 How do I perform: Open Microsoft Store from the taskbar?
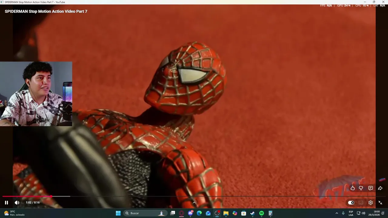click(x=243, y=213)
